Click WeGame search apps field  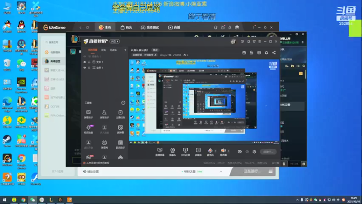pyautogui.click(x=53, y=42)
